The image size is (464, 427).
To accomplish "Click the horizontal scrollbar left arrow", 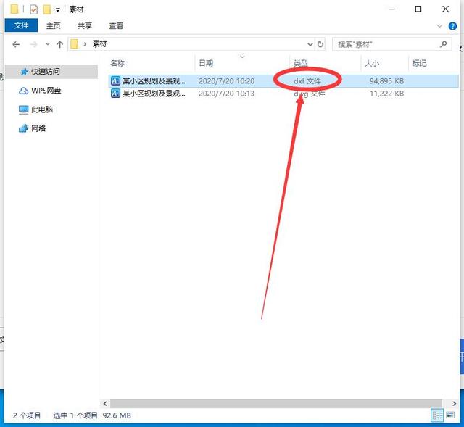I will click(x=105, y=403).
